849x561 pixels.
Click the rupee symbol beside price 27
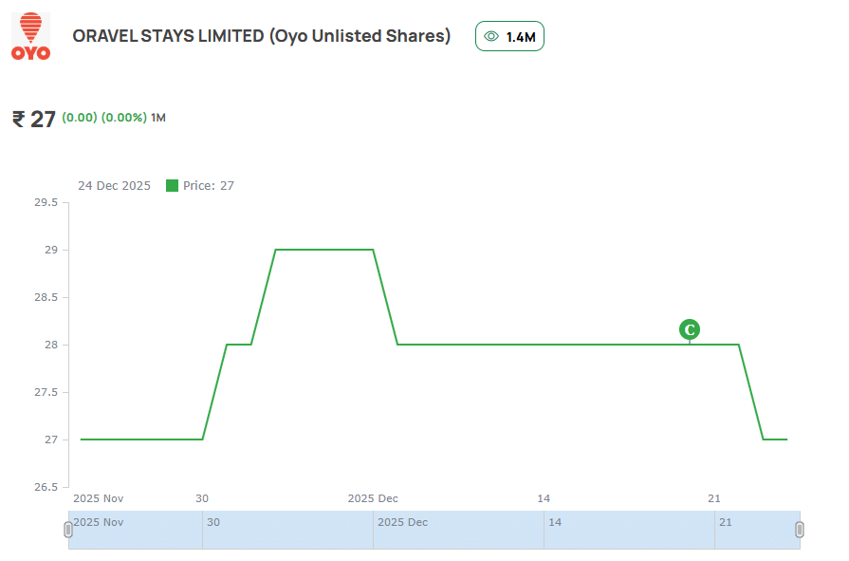(18, 119)
